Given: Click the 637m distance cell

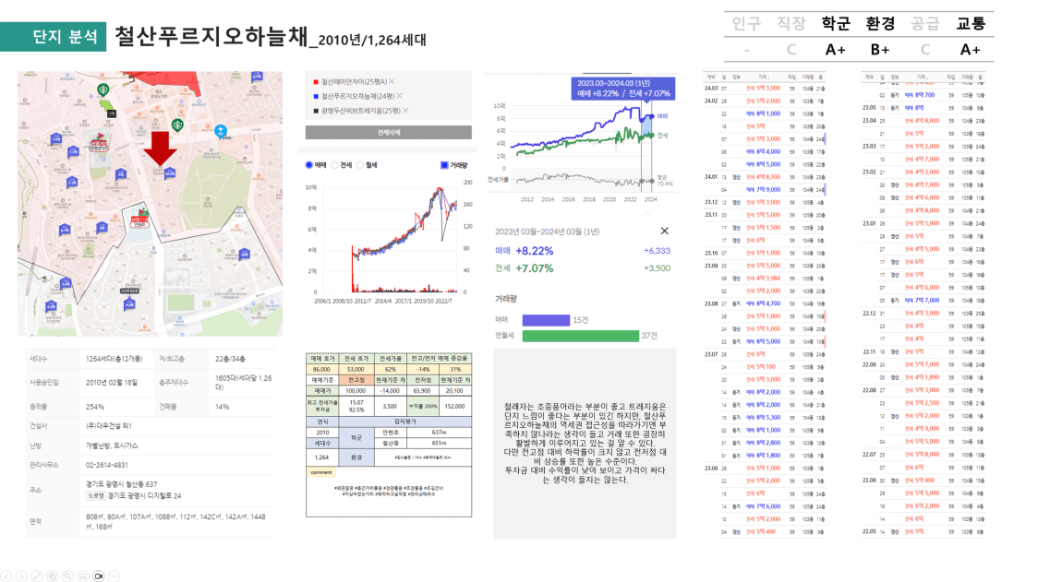Looking at the screenshot, I should [439, 432].
